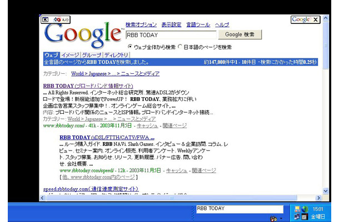Click horizontal scrollbar left arrow
This screenshot has width=339, height=222.
pyautogui.click(x=42, y=198)
